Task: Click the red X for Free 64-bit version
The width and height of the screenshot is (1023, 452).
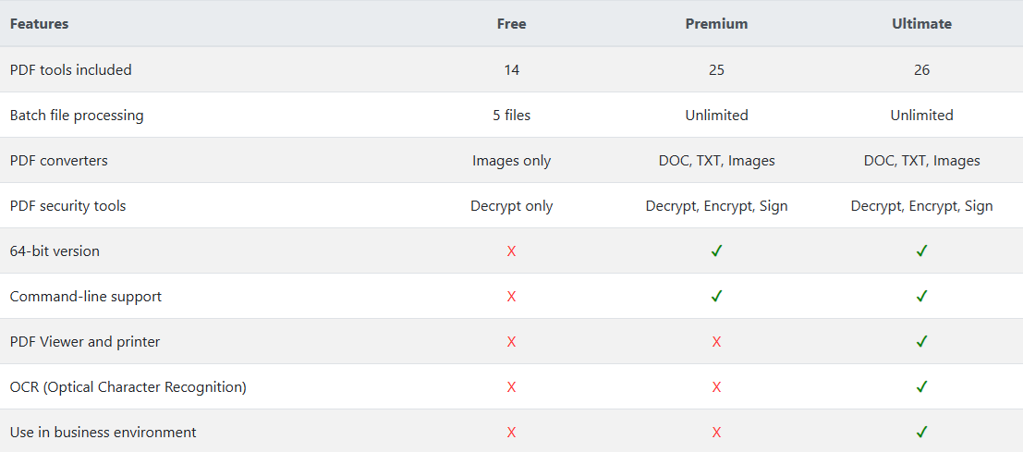Action: (x=511, y=251)
